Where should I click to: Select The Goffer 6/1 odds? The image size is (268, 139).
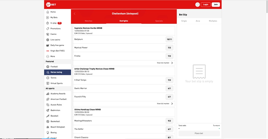[x=169, y=129]
